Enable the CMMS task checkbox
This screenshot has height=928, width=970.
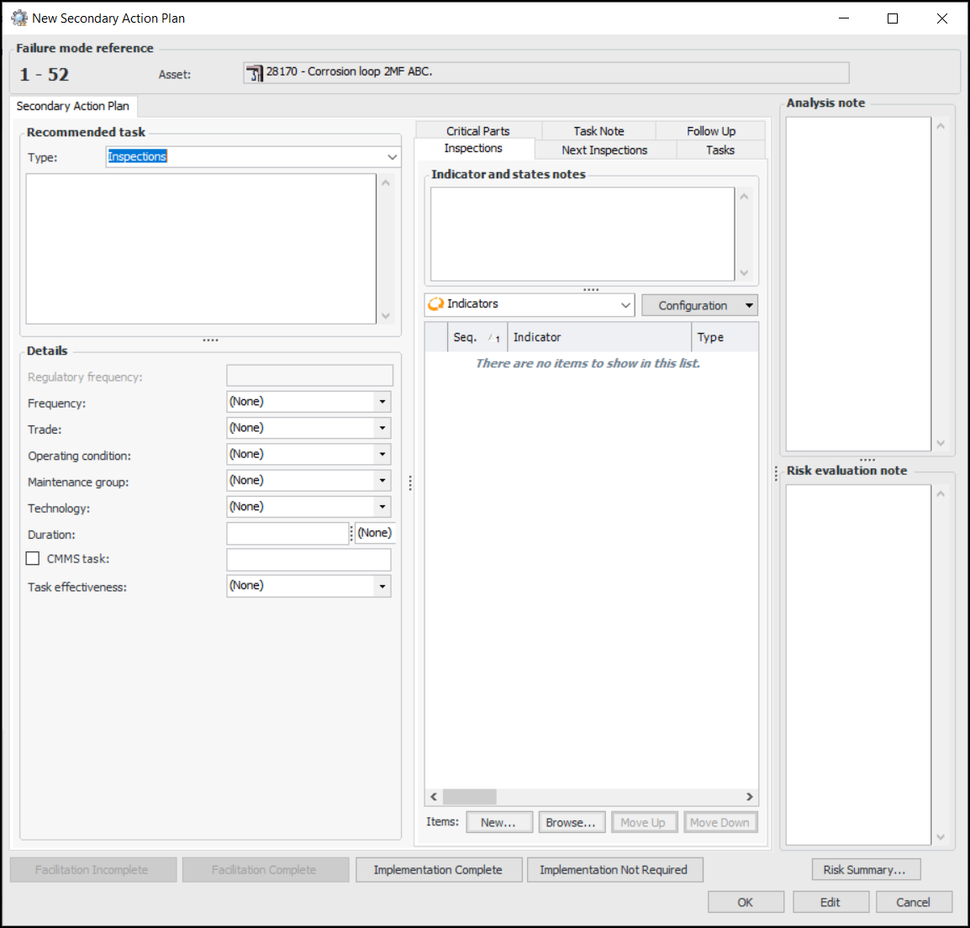[33, 558]
